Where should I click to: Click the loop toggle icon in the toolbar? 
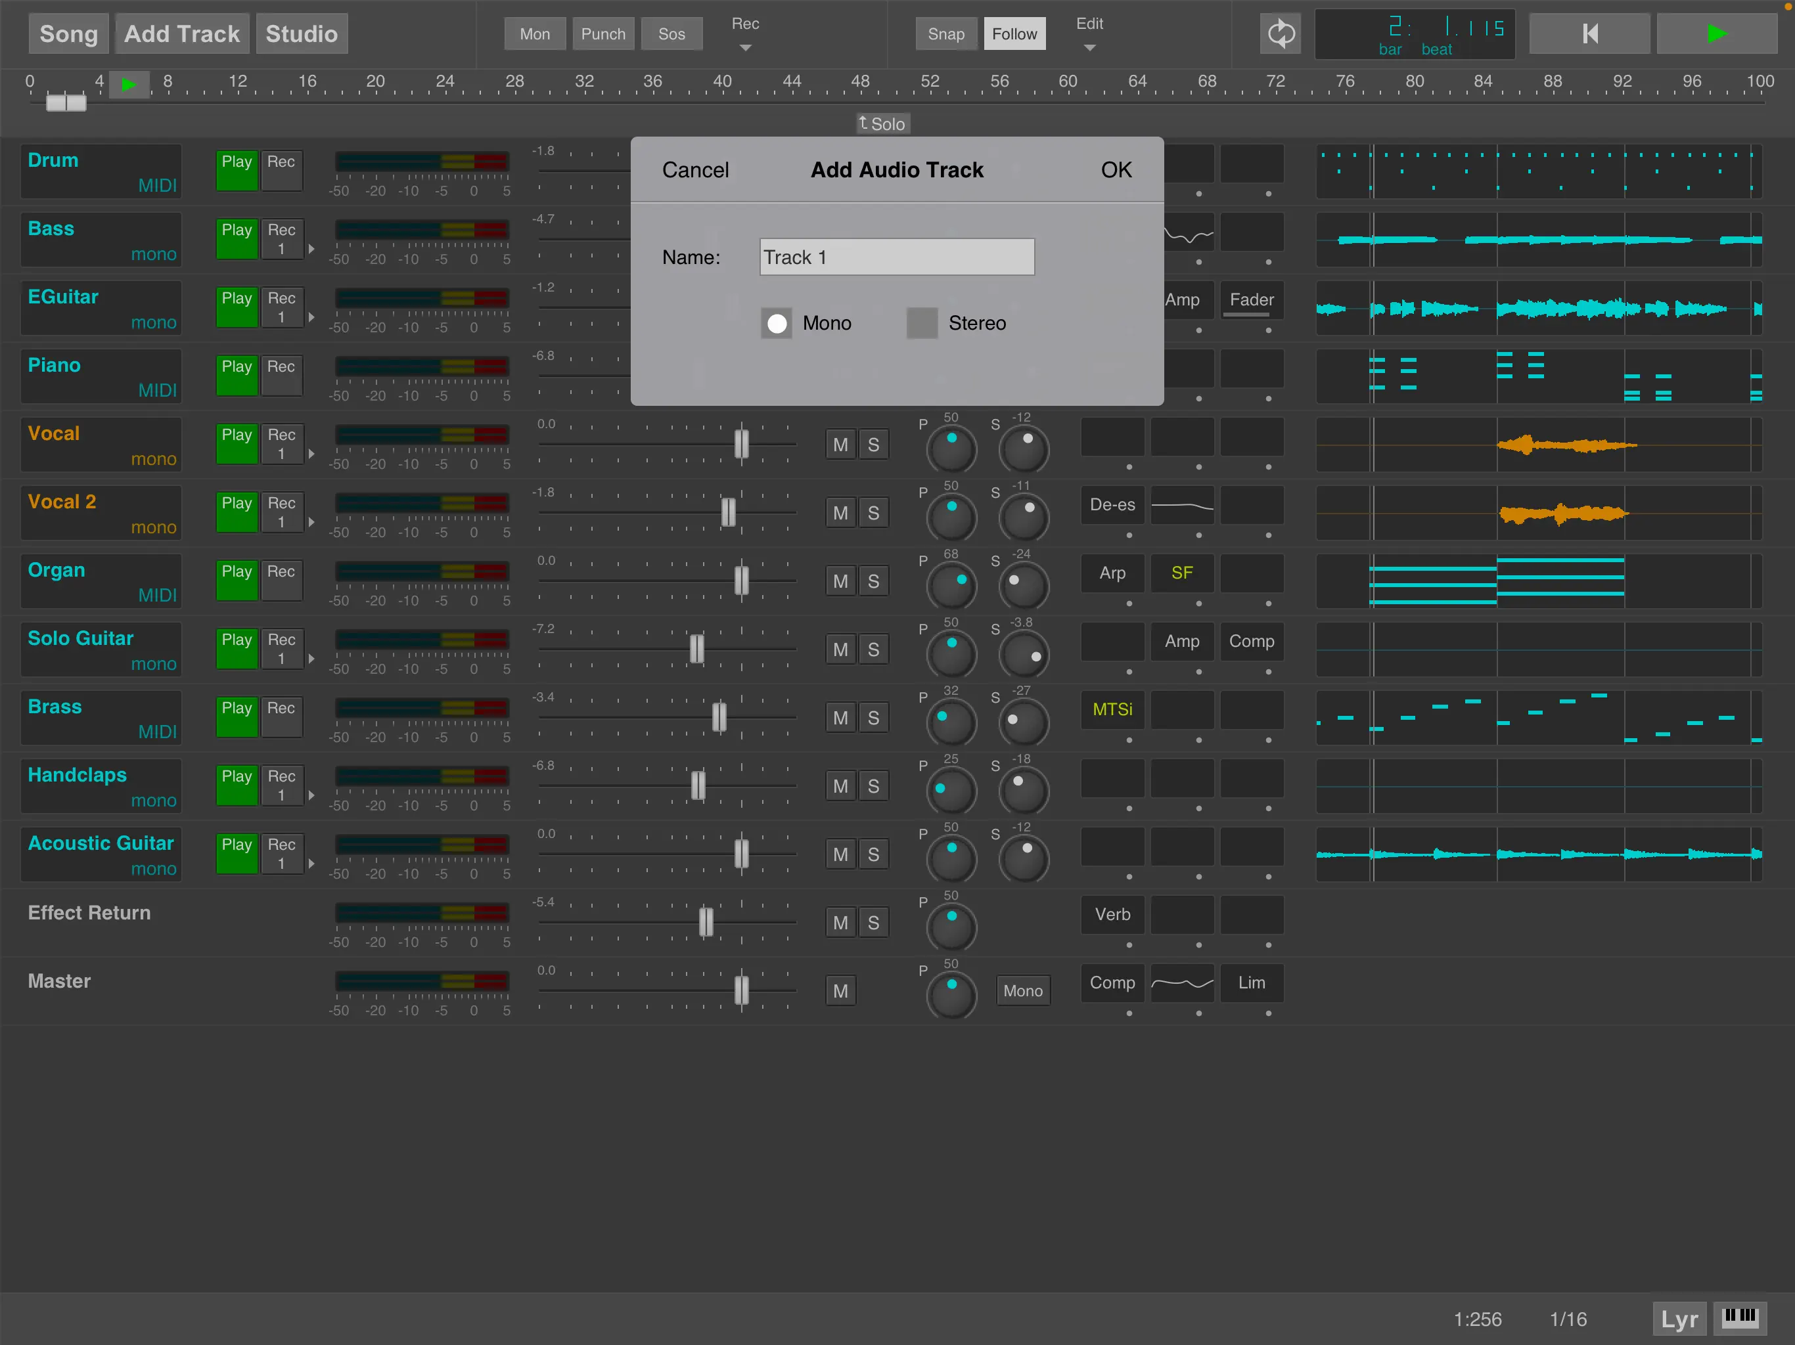click(x=1281, y=33)
